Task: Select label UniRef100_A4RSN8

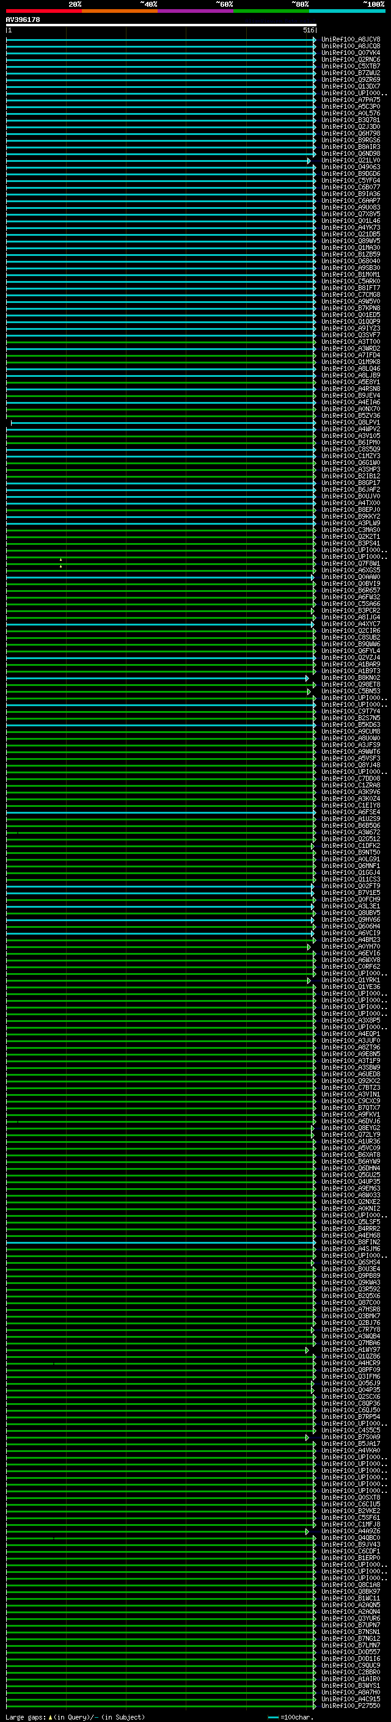Action: 351,389
